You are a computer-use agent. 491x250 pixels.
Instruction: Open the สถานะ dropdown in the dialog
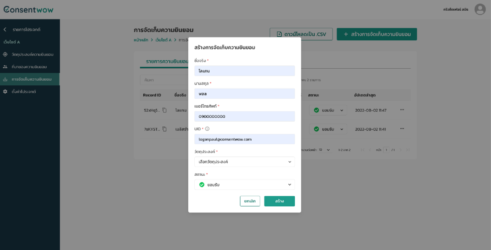(245, 185)
